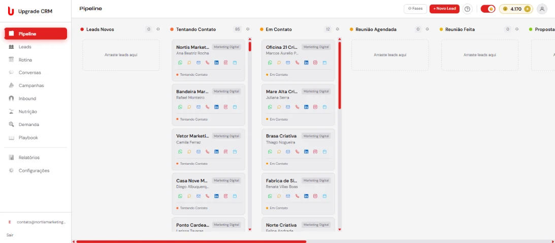Open the Brasa Criativa lead card title

(x=281, y=136)
